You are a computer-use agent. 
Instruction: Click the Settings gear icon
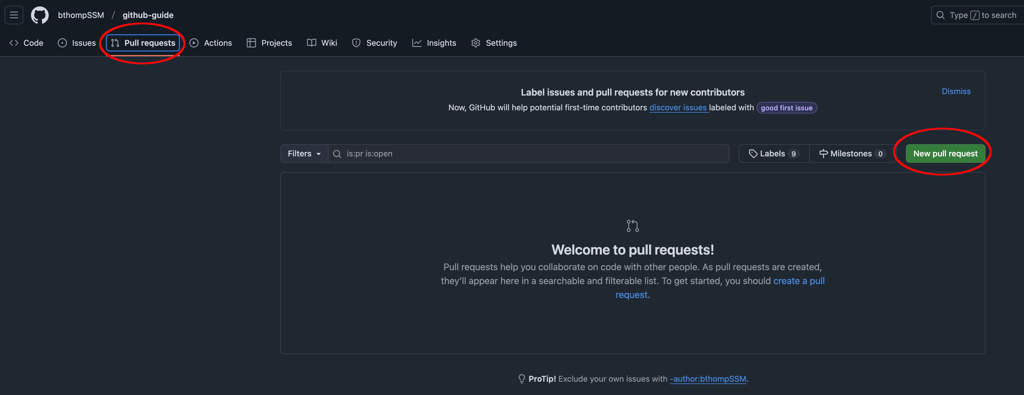pos(476,43)
